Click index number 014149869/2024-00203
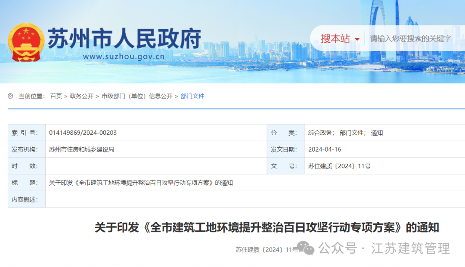Screen dimensions: 465x267 pyautogui.click(x=83, y=133)
